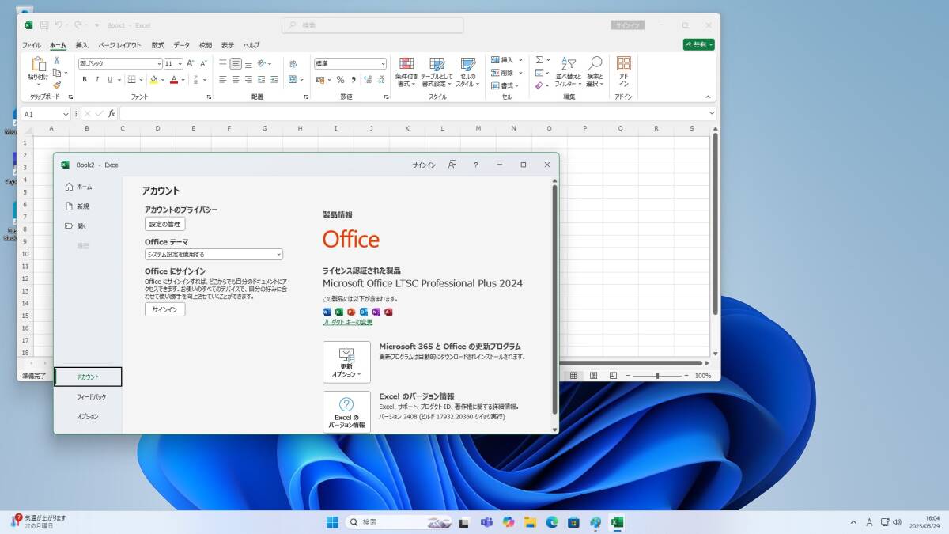
Task: Click the Decrease font size icon
Action: 202,63
